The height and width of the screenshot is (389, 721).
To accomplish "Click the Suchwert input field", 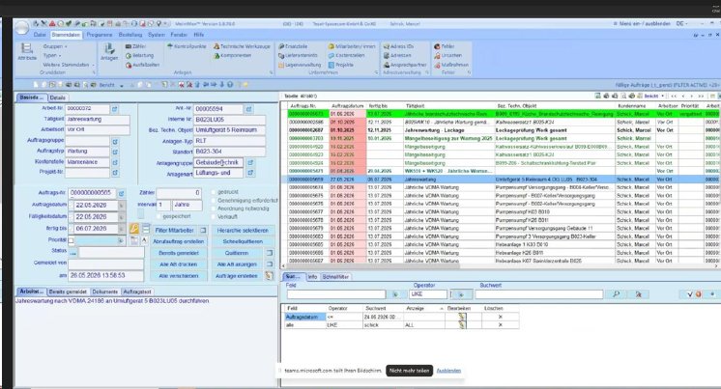I will (x=538, y=294).
